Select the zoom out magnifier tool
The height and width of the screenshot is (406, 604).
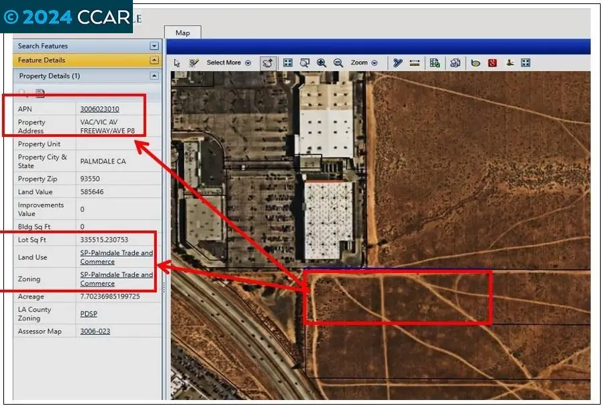(338, 62)
